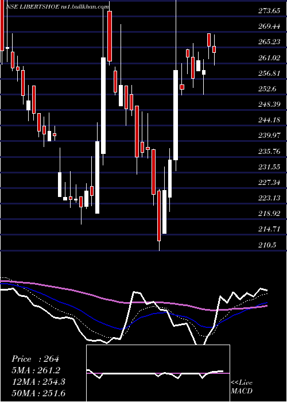Click the 244.18 price axis label
The width and height of the screenshot is (287, 402).
click(x=269, y=120)
